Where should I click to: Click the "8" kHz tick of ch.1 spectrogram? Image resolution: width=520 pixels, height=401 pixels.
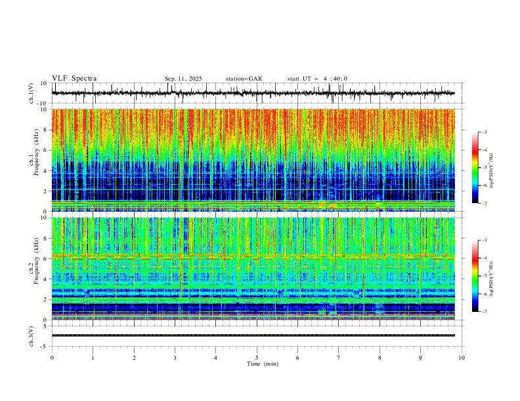pyautogui.click(x=45, y=130)
